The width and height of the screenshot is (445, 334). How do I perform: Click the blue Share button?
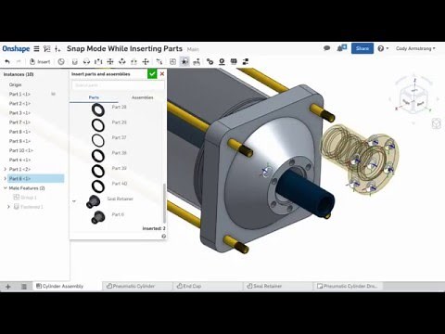362,48
